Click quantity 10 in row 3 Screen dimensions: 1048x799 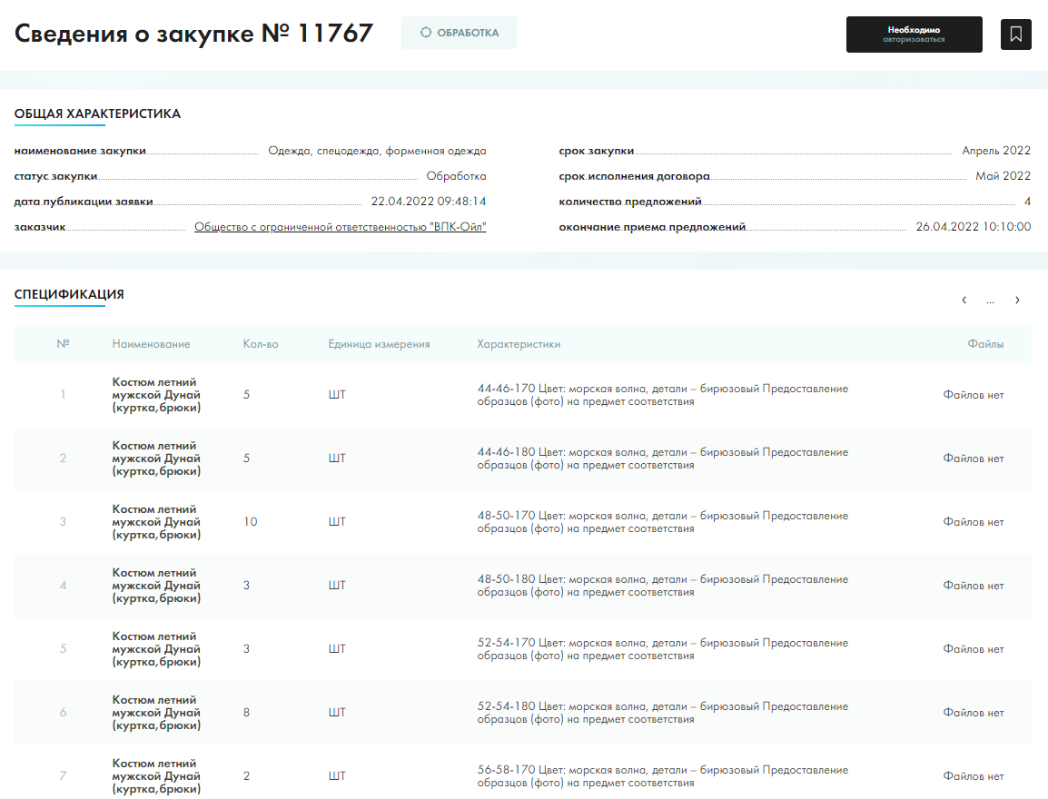point(250,522)
